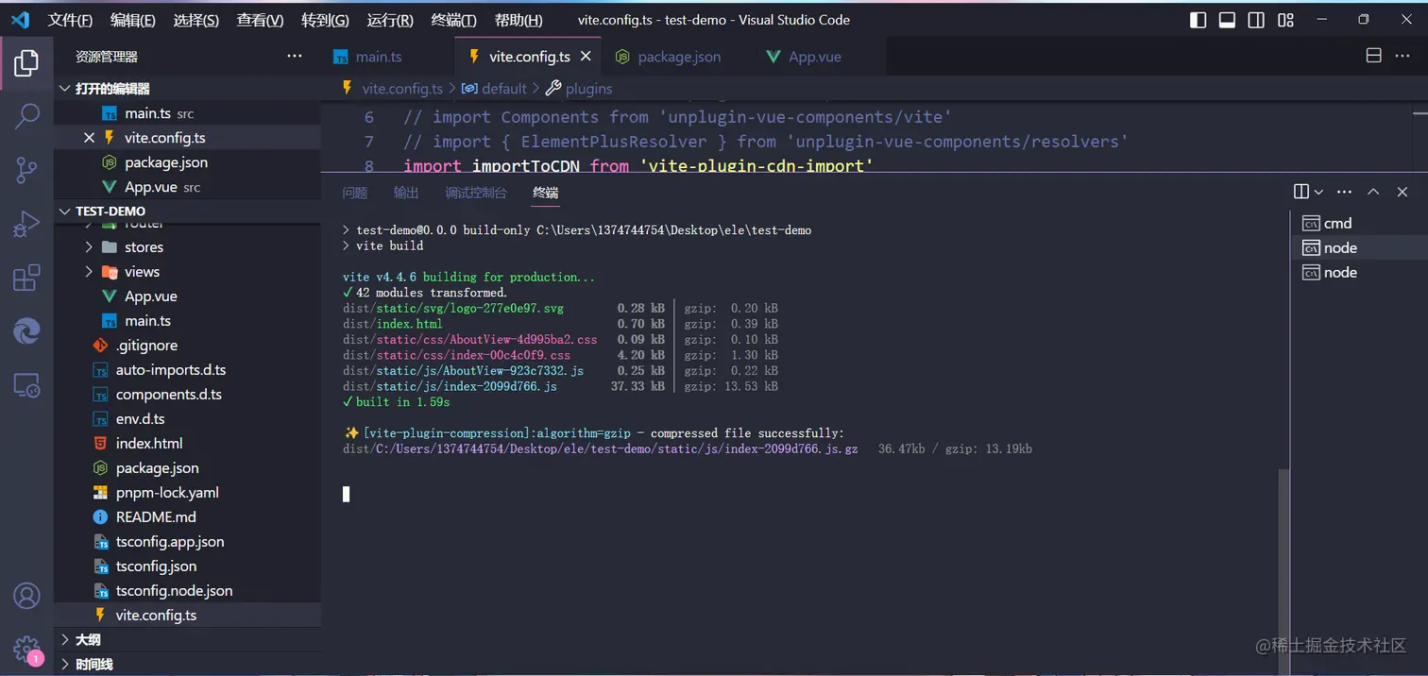
Task: Split the editor to the right
Action: tap(1374, 56)
